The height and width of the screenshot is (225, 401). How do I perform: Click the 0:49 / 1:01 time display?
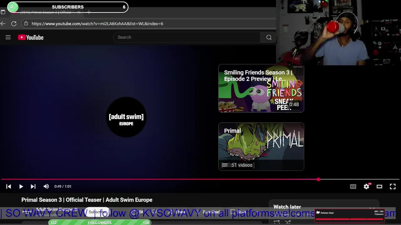63,186
